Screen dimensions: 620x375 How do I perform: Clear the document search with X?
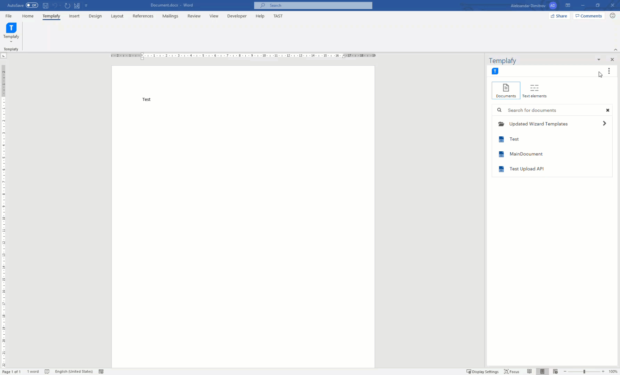608,110
